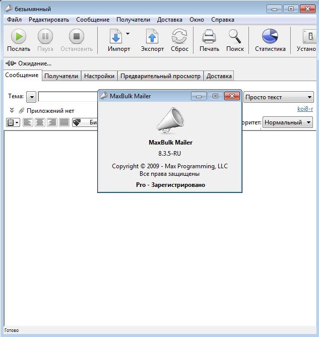Click the Печать printer icon
Viewport: 319px width, 337px height.
click(x=209, y=36)
